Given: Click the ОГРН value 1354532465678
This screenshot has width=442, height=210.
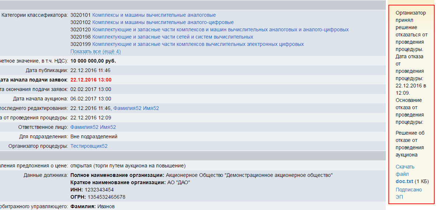Looking at the screenshot, I should [x=105, y=197].
